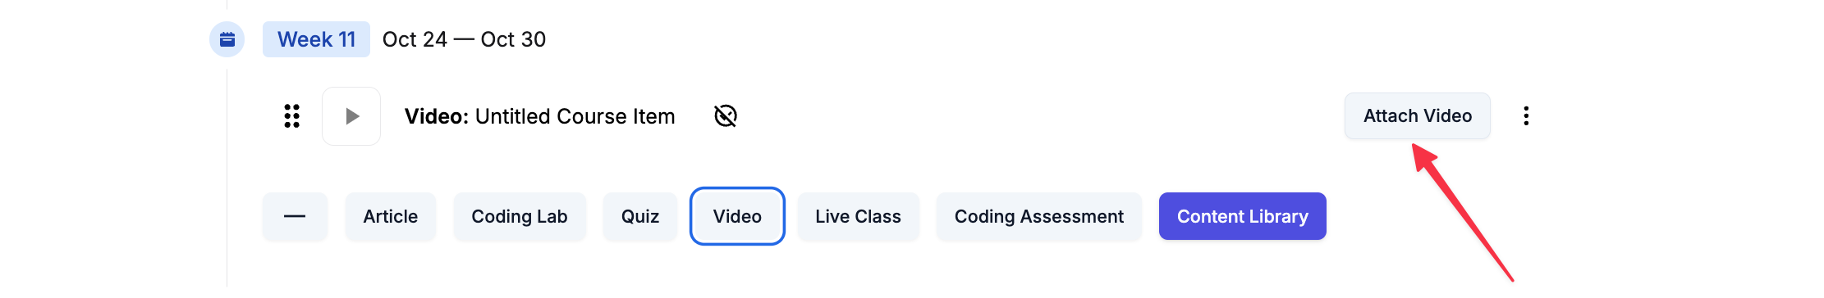Toggle the hidden visibility icon for Untitled Course Item
The width and height of the screenshot is (1824, 298).
(x=726, y=116)
